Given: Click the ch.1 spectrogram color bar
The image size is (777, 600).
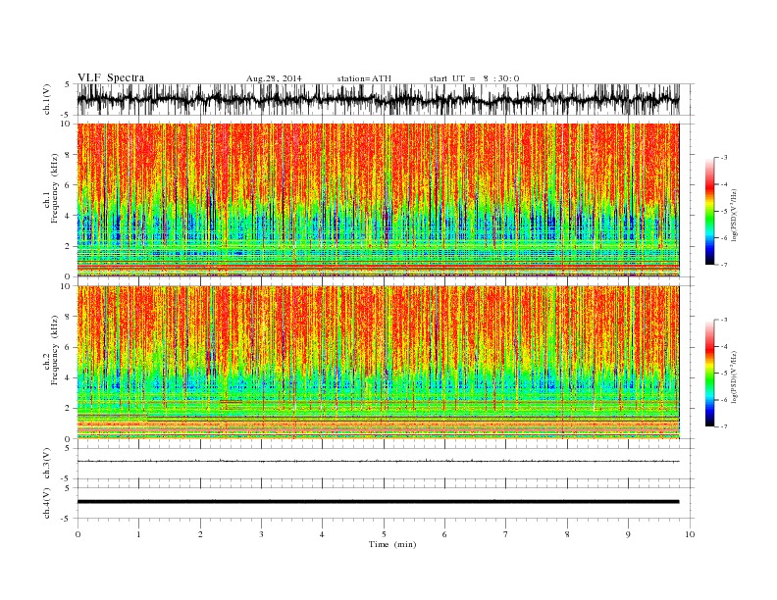Looking at the screenshot, I should pos(709,211).
